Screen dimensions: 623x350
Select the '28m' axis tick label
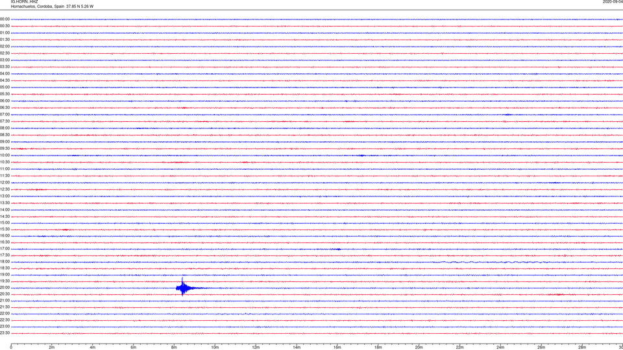point(582,347)
